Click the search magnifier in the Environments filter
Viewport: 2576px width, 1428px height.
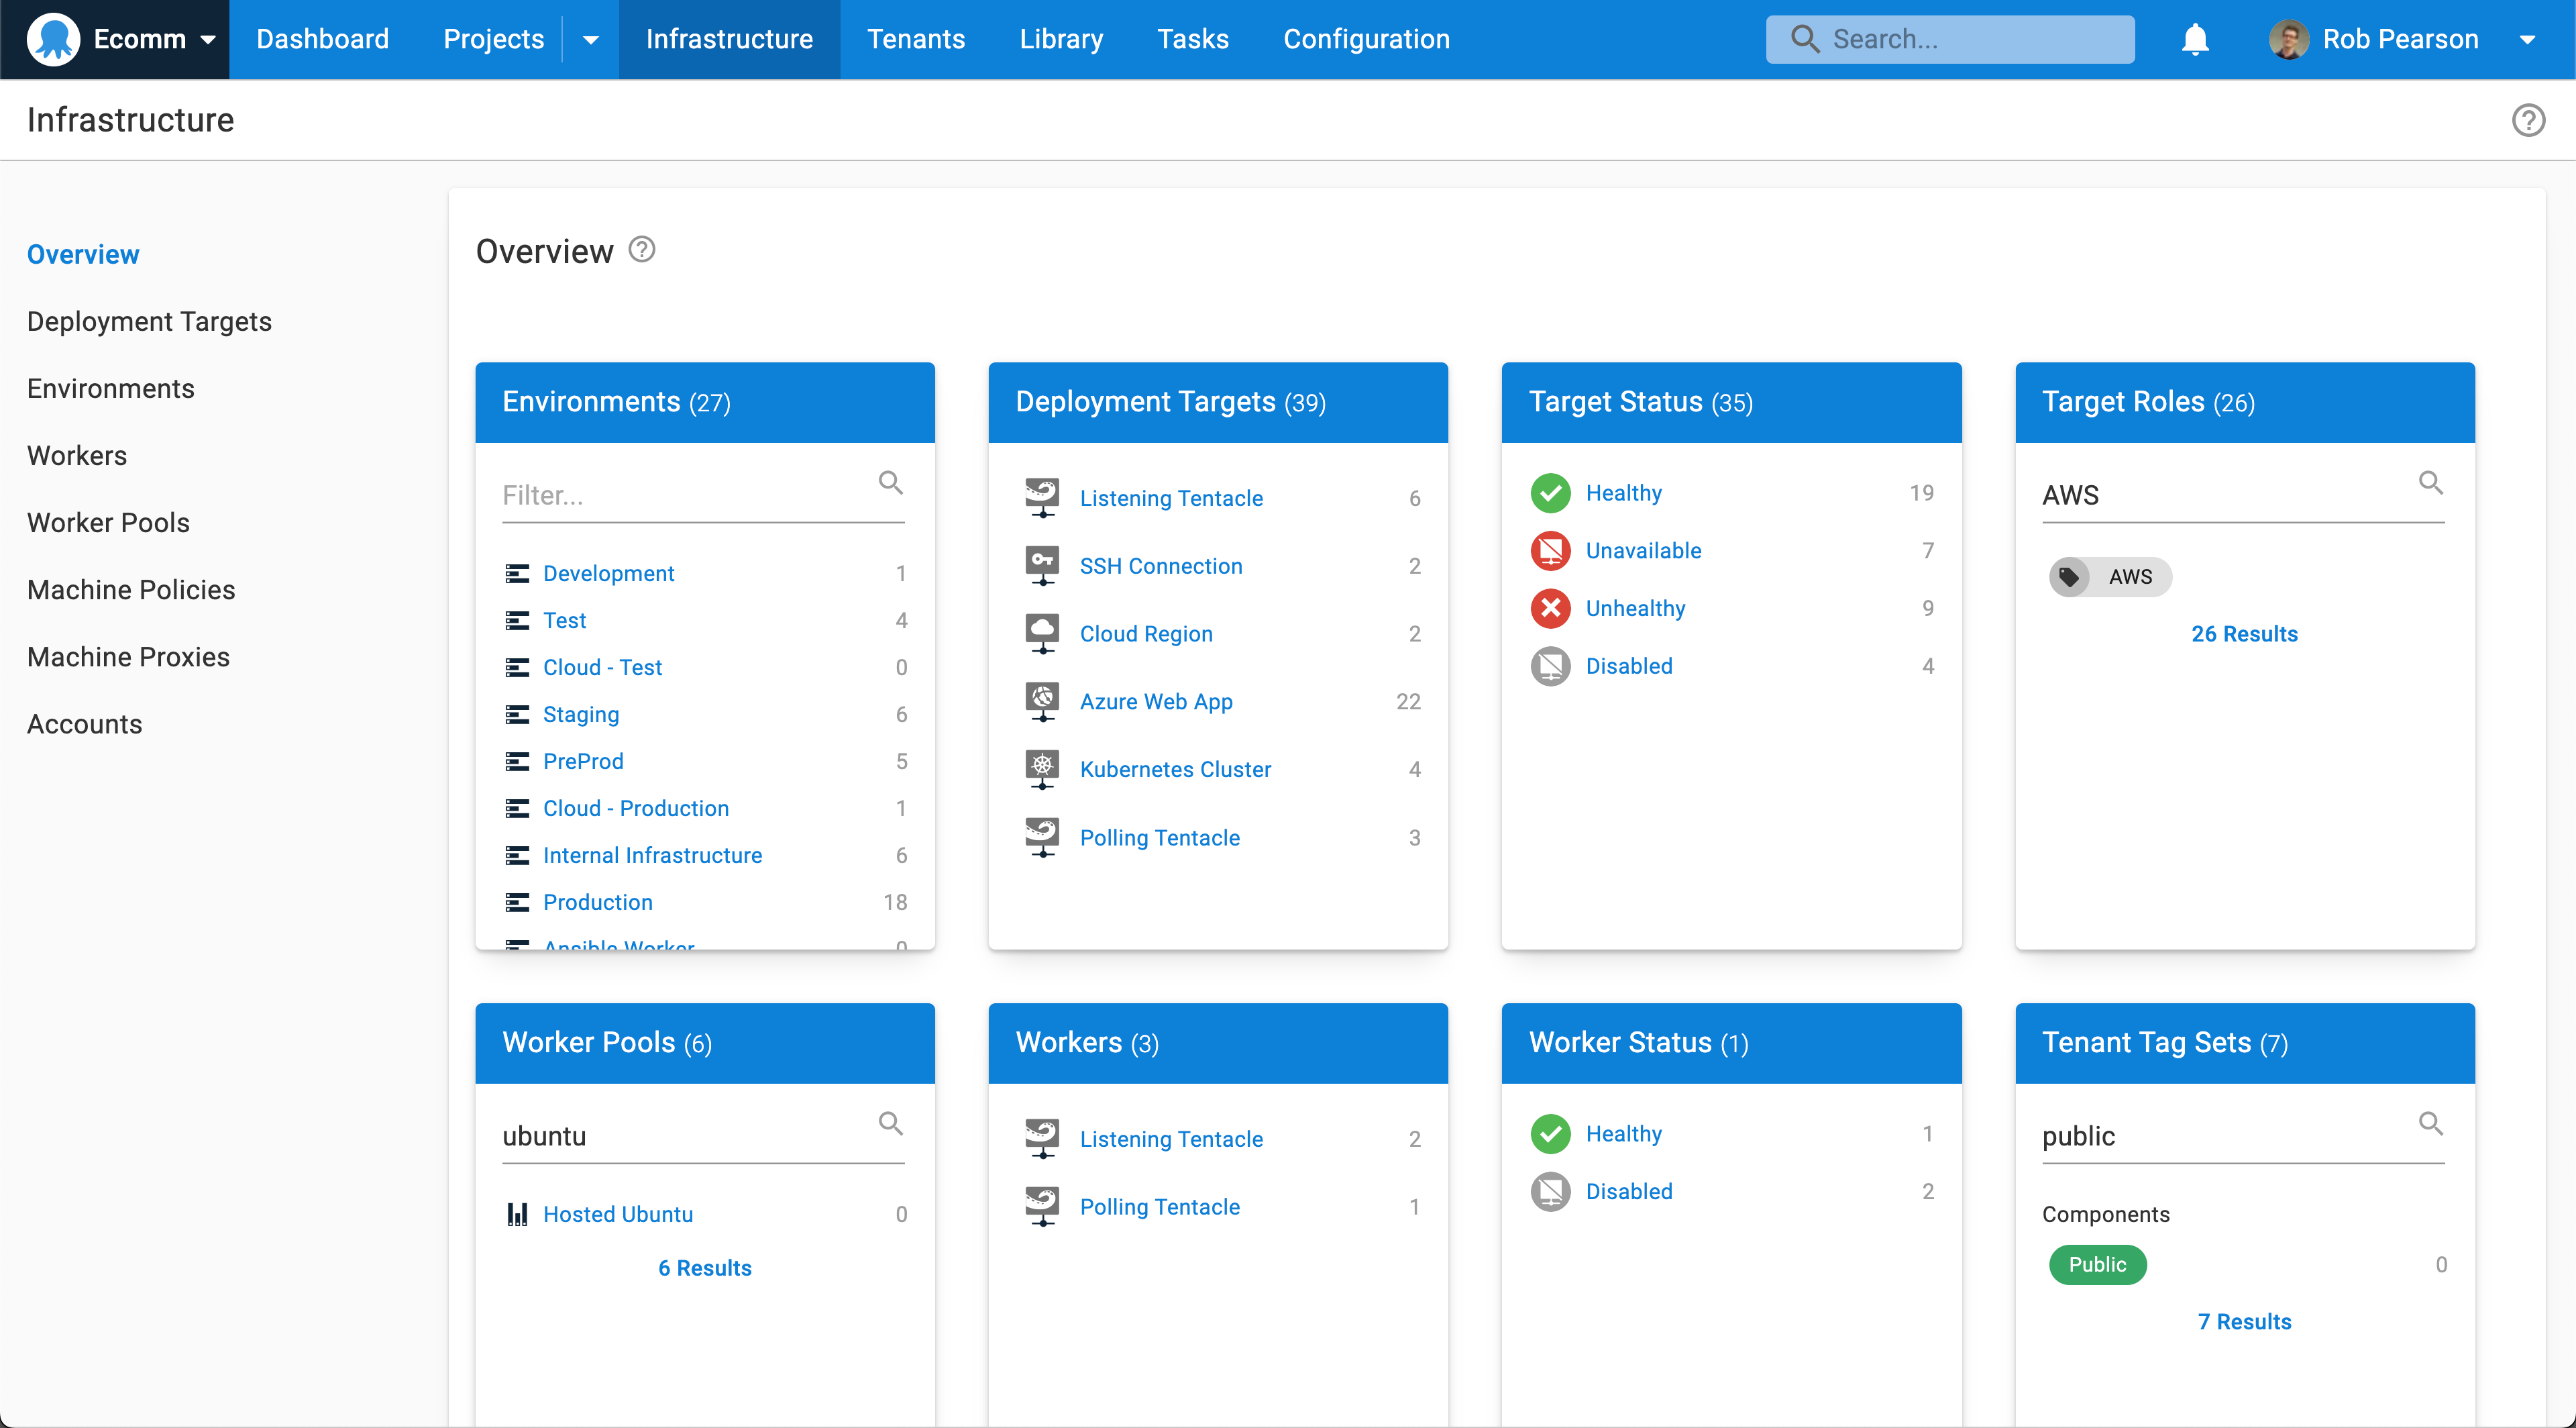pyautogui.click(x=890, y=482)
